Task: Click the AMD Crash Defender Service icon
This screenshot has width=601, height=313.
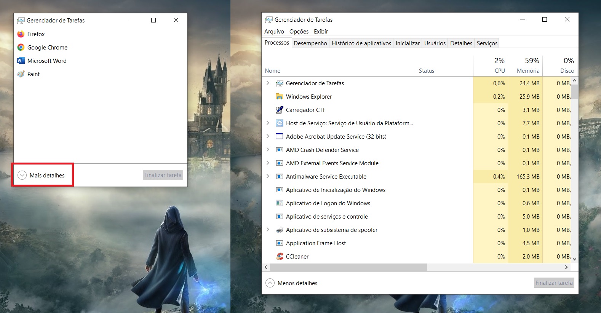Action: (x=280, y=150)
